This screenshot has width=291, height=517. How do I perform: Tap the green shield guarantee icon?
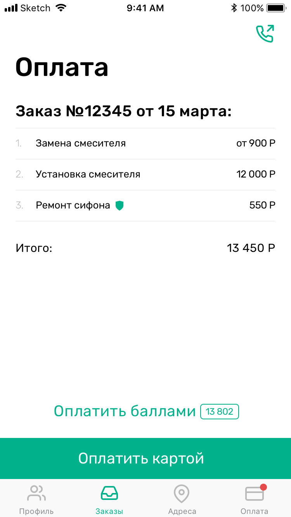pyautogui.click(x=120, y=205)
